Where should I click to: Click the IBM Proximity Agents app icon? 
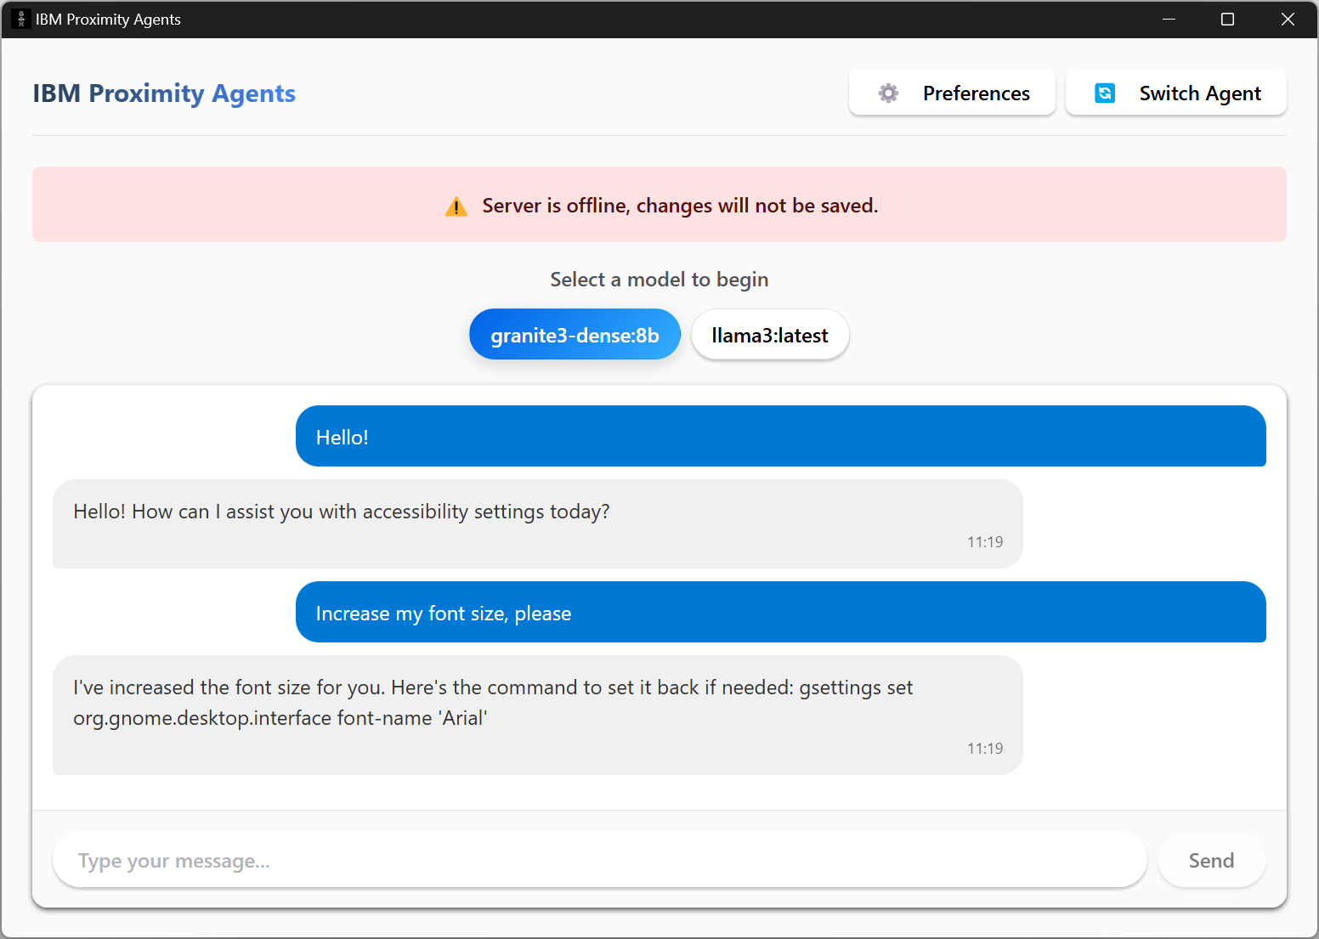click(19, 19)
